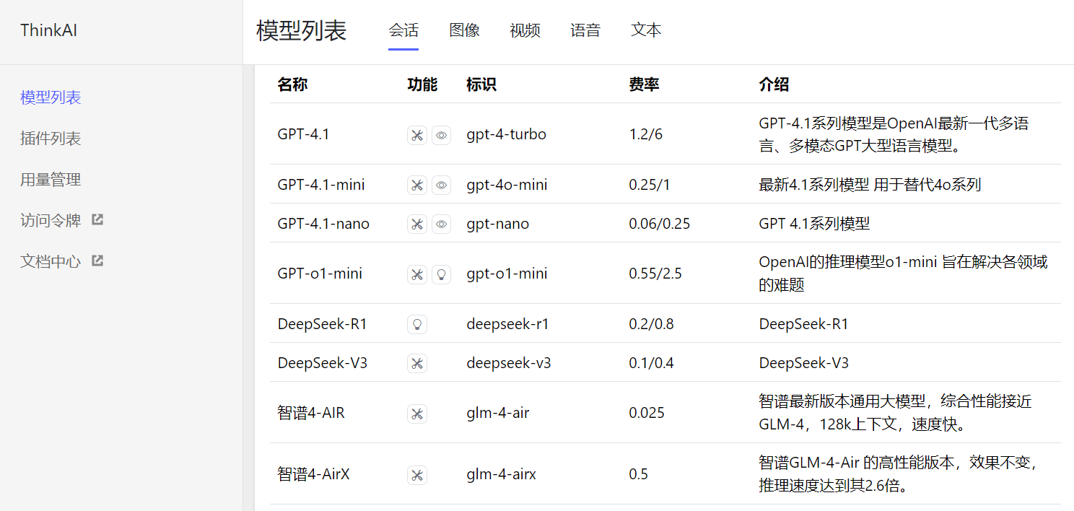This screenshot has width=1074, height=511.
Task: Click the reasoning bulb icon in DeepSeek-R1 row
Action: (x=416, y=325)
